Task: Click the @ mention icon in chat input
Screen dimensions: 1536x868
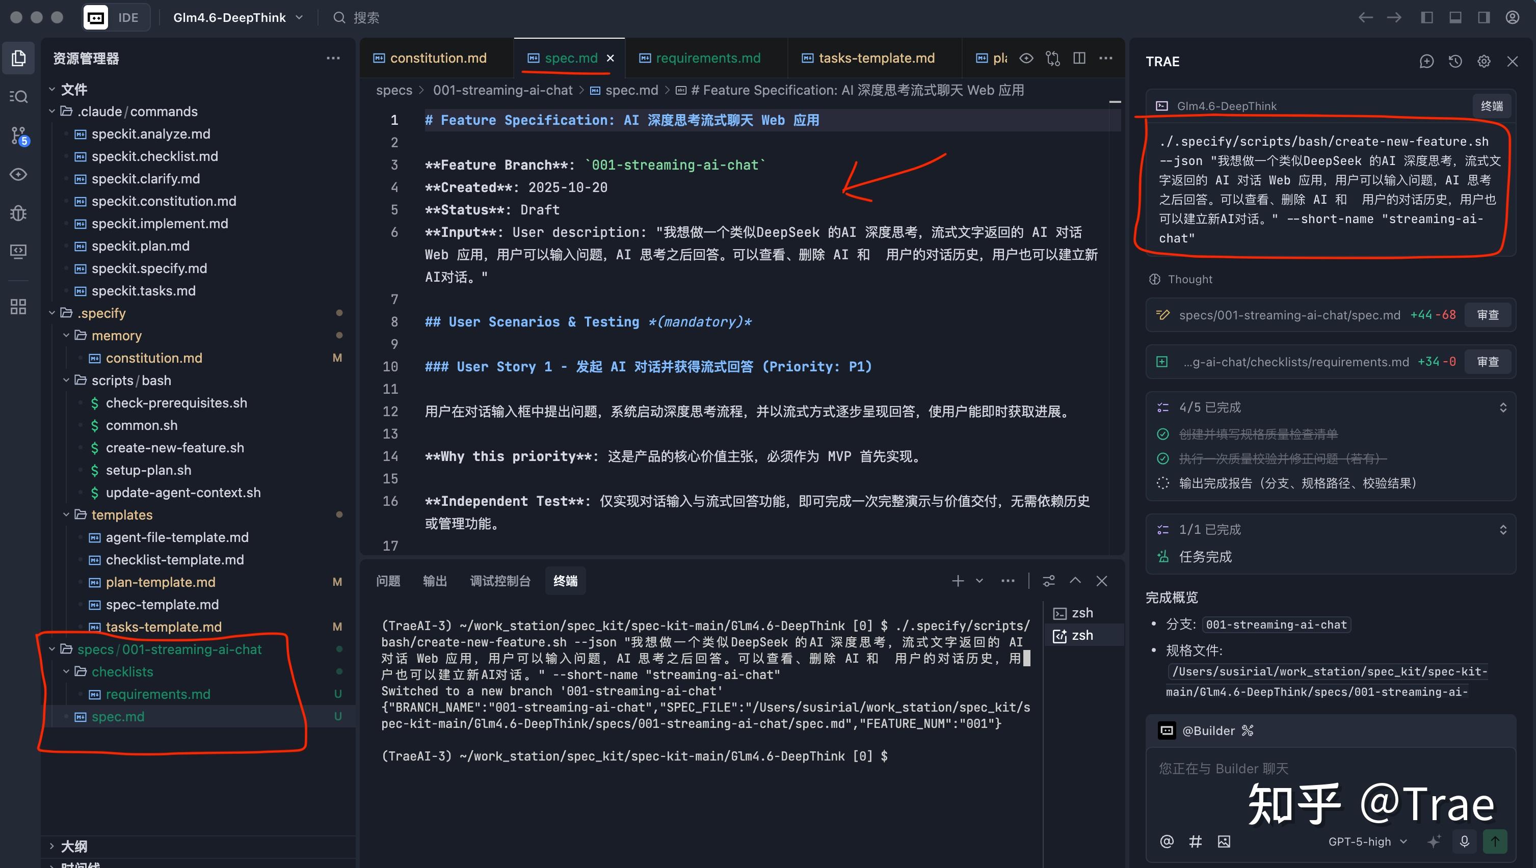Action: pos(1167,841)
